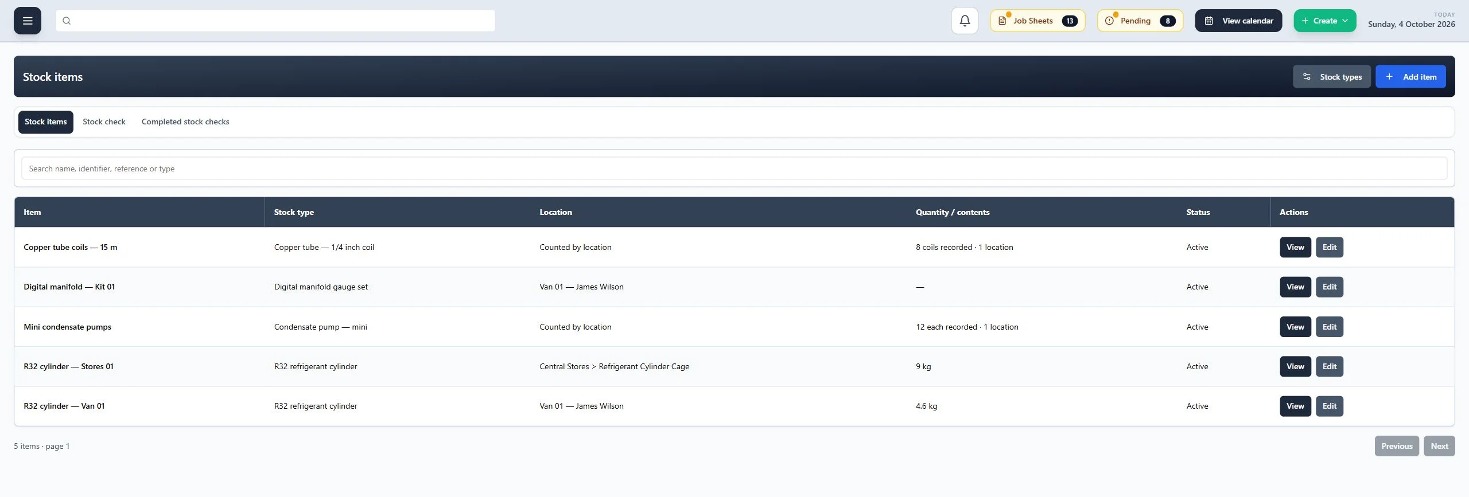Image resolution: width=1469 pixels, height=497 pixels.
Task: Open Pending items with 8 badge
Action: (1140, 21)
